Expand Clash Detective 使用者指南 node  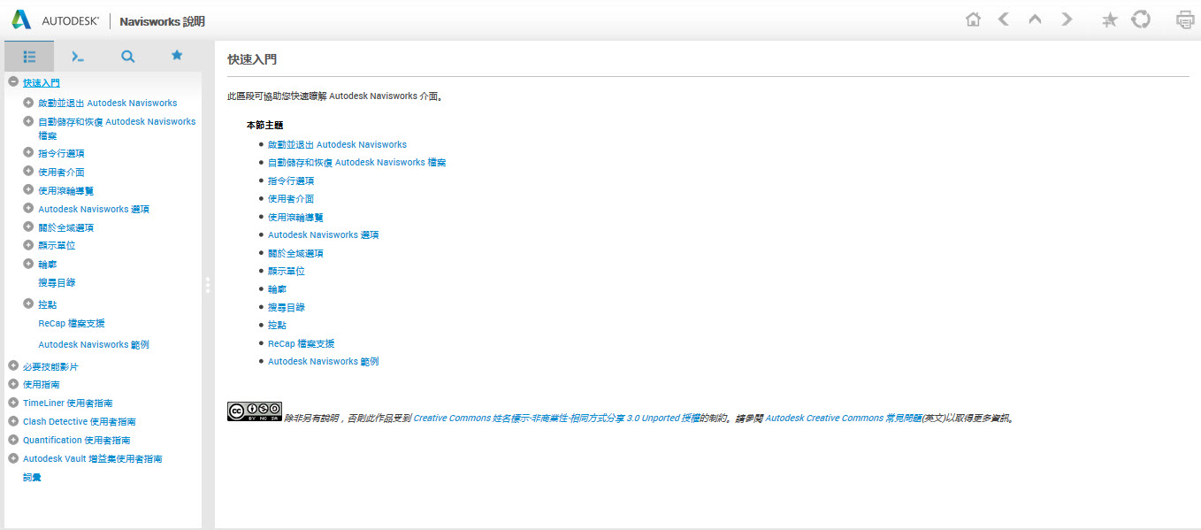click(x=13, y=421)
